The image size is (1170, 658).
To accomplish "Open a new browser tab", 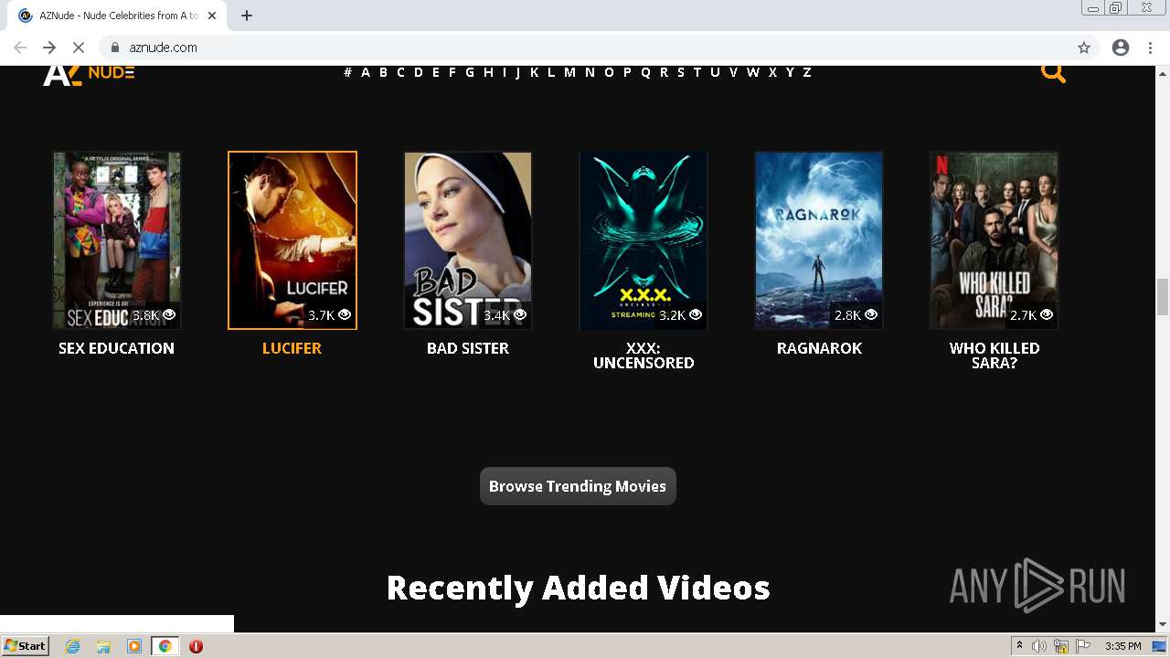I will pyautogui.click(x=247, y=16).
